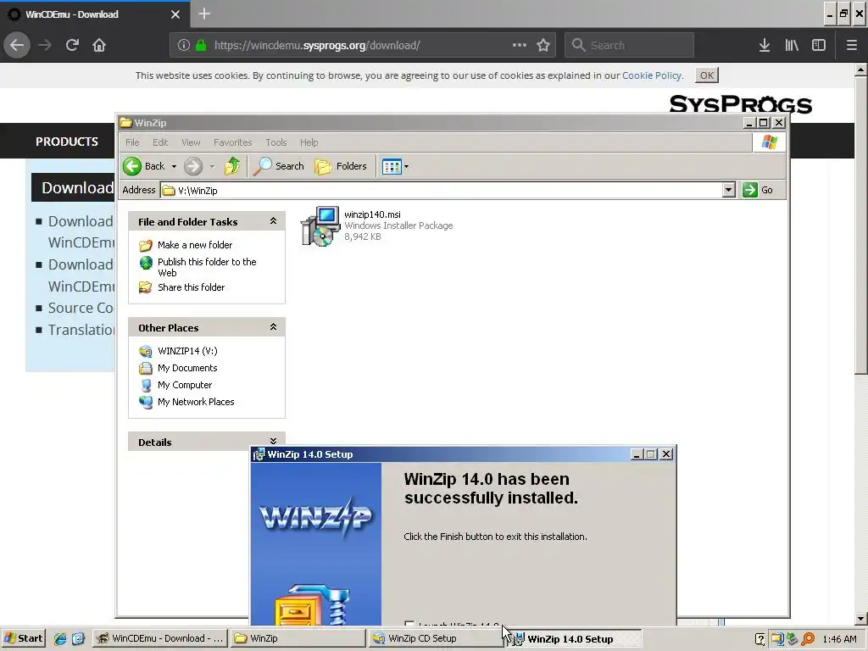Open the Favorites menu in Explorer
The height and width of the screenshot is (651, 868).
point(232,142)
